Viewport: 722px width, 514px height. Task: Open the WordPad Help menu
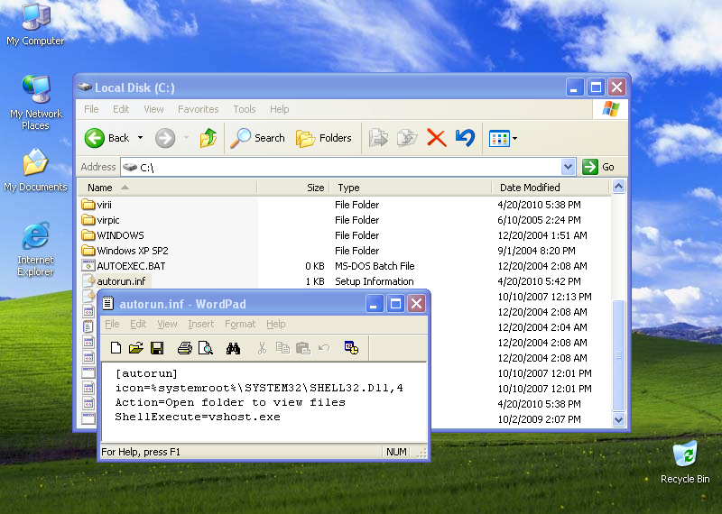point(276,324)
